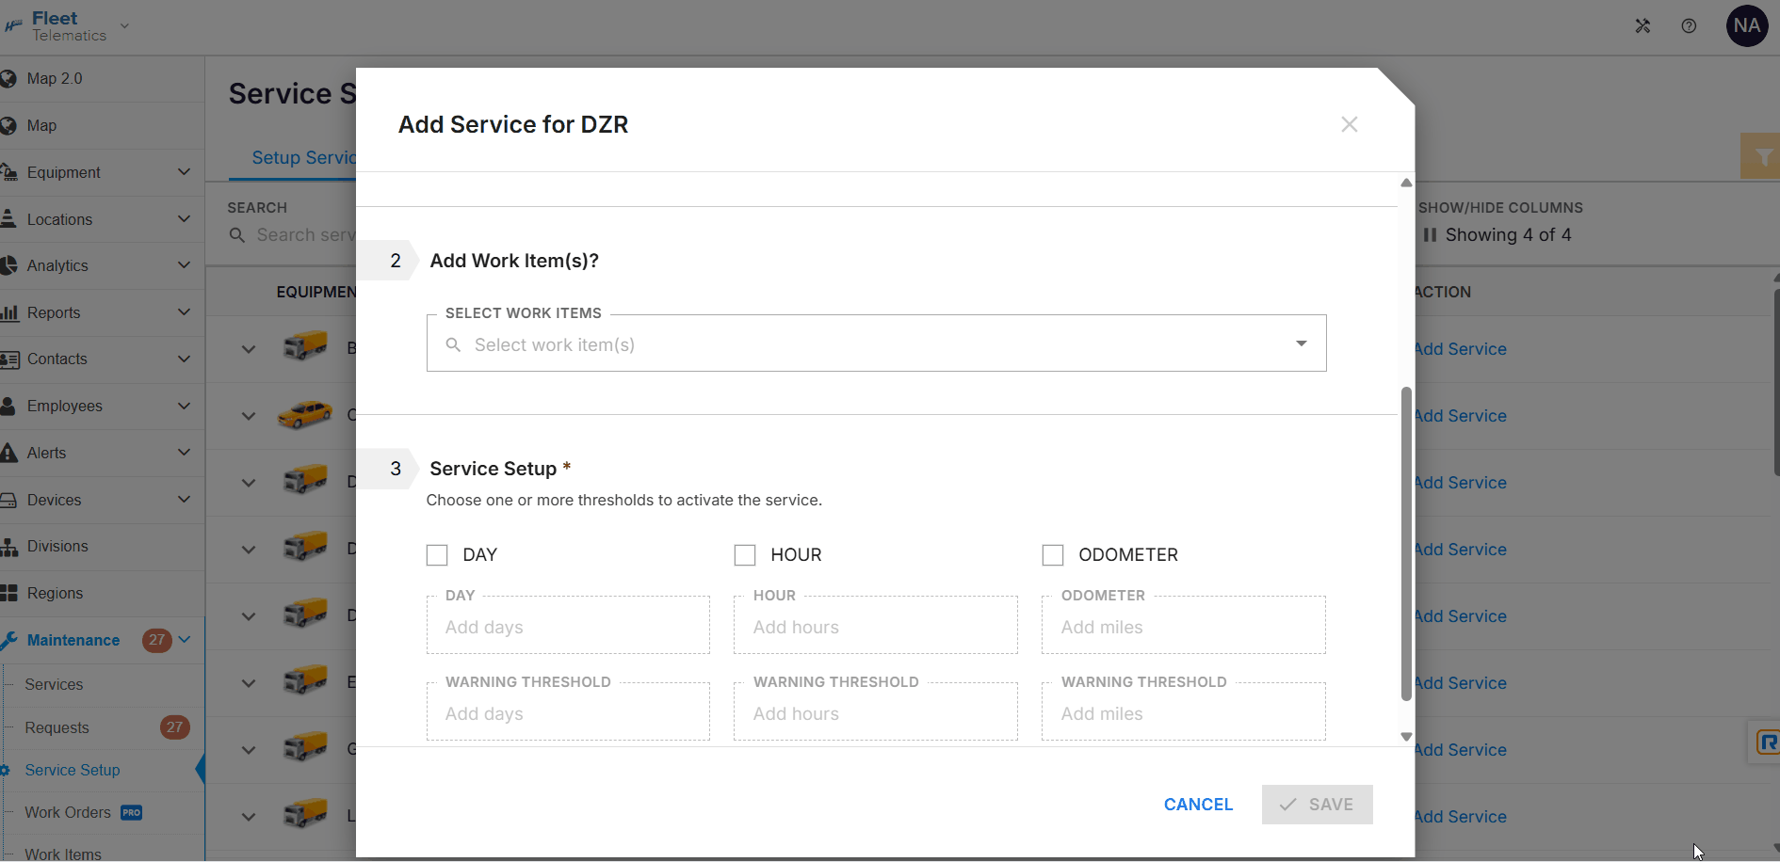
Task: Click the Divisions hierarchy icon
Action: [x=9, y=547]
